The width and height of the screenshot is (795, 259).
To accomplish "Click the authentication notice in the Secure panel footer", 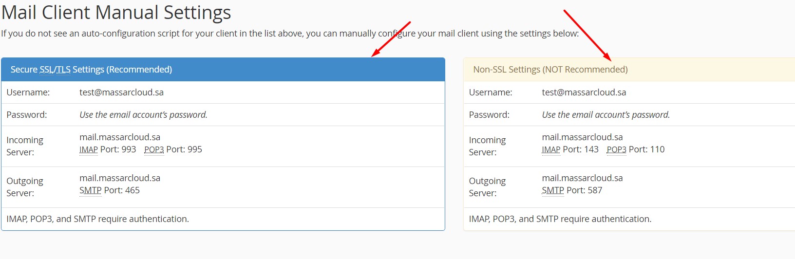I will [x=97, y=219].
